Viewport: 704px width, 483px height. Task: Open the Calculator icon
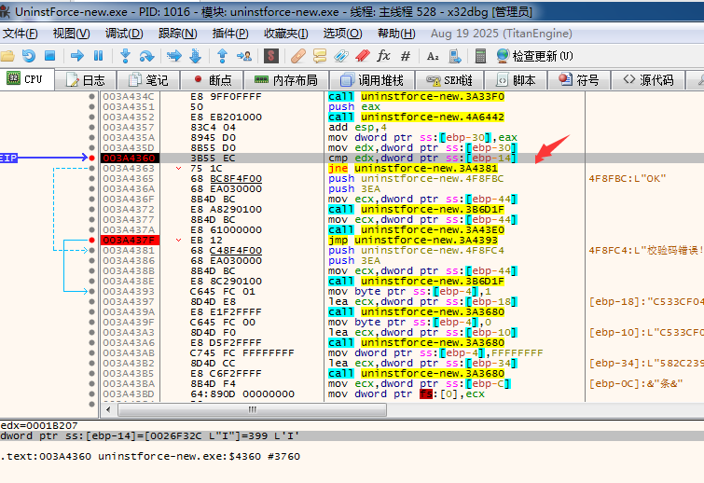click(480, 56)
